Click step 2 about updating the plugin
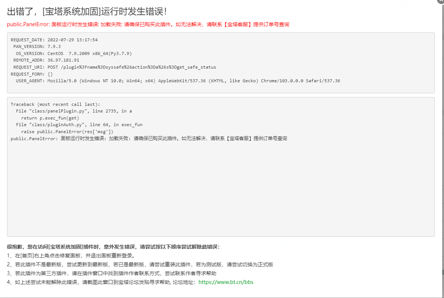The image size is (444, 298). click(140, 264)
